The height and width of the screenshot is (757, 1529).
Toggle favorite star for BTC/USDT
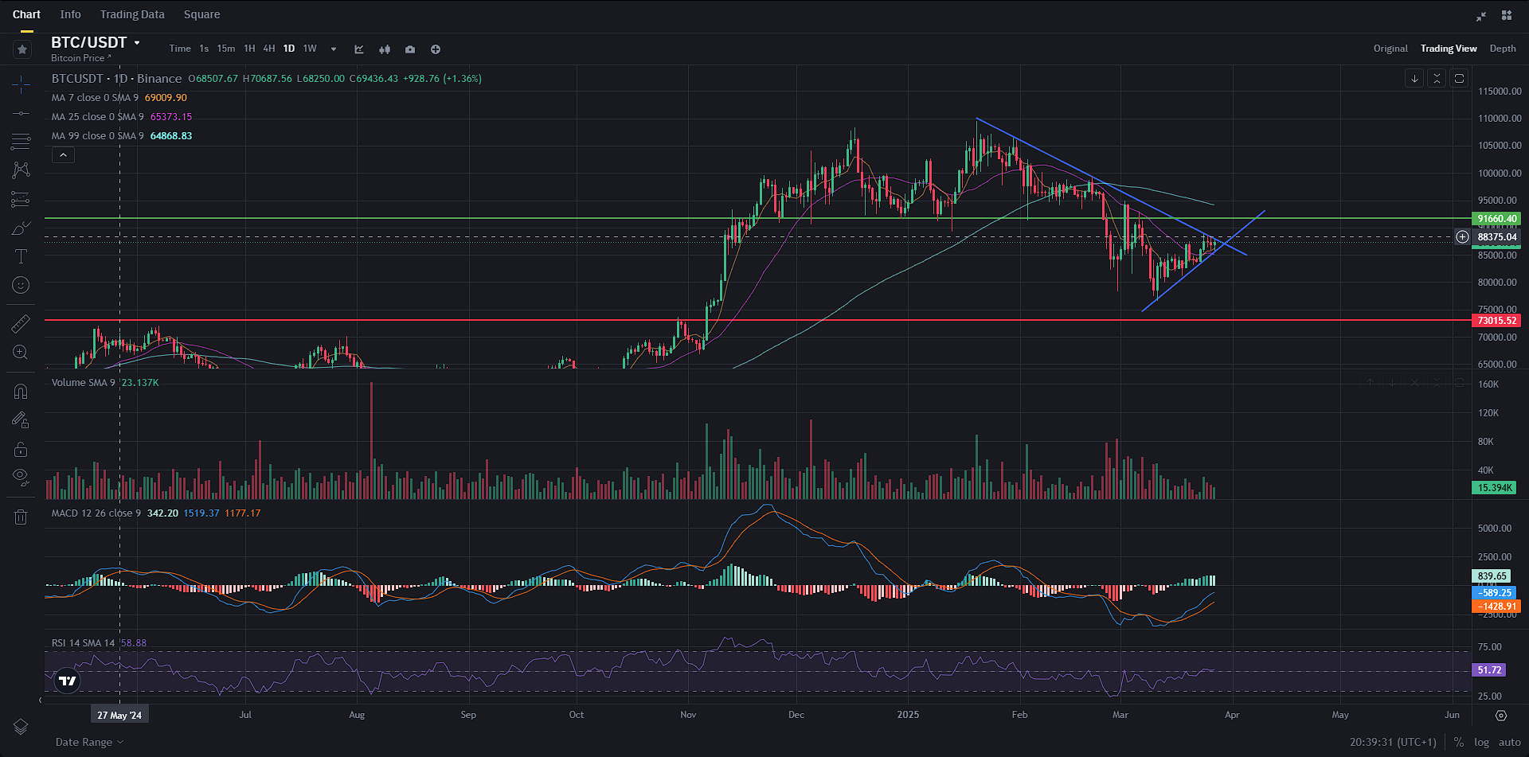[22, 49]
